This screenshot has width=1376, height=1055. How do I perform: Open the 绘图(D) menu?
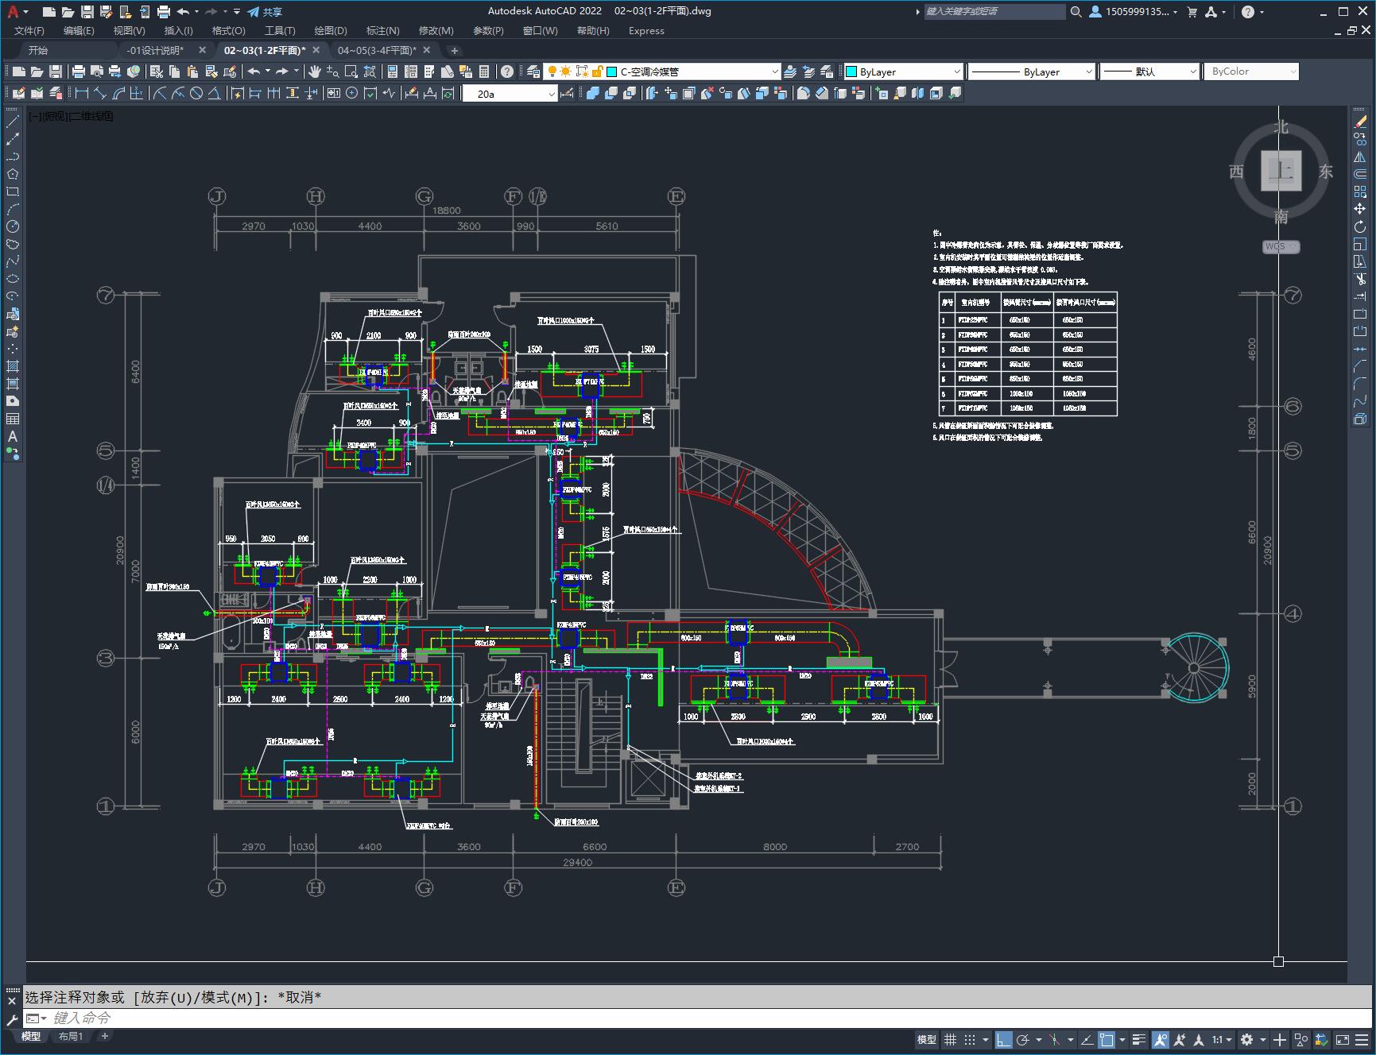click(x=330, y=30)
